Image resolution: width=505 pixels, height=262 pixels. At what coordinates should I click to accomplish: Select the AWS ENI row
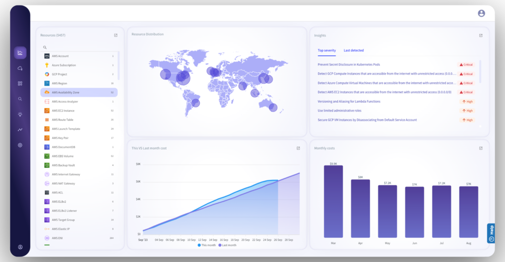(x=79, y=238)
